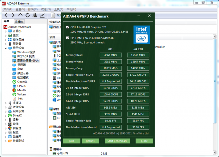
Task: Open the 工具(T) menu
Action: point(59,9)
